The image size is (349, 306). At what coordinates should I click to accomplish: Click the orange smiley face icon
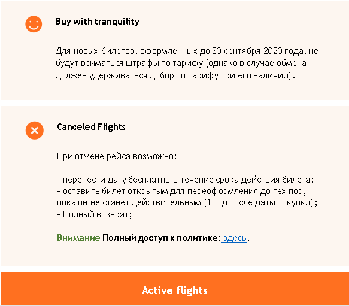pyautogui.click(x=34, y=24)
